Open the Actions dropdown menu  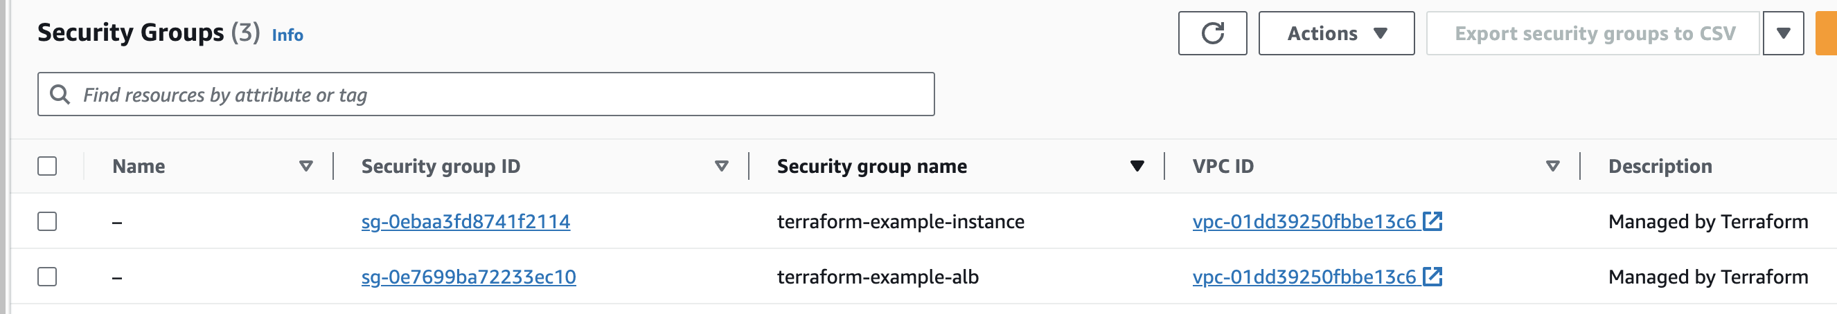point(1335,33)
